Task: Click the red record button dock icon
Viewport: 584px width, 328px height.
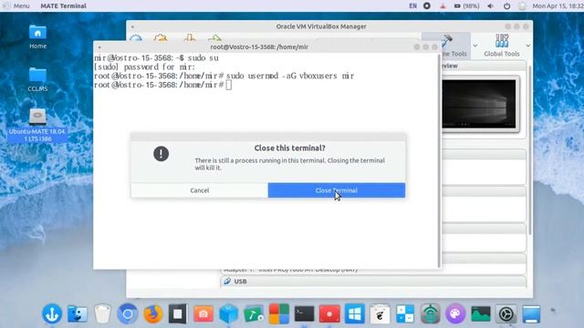Action: tap(329, 313)
